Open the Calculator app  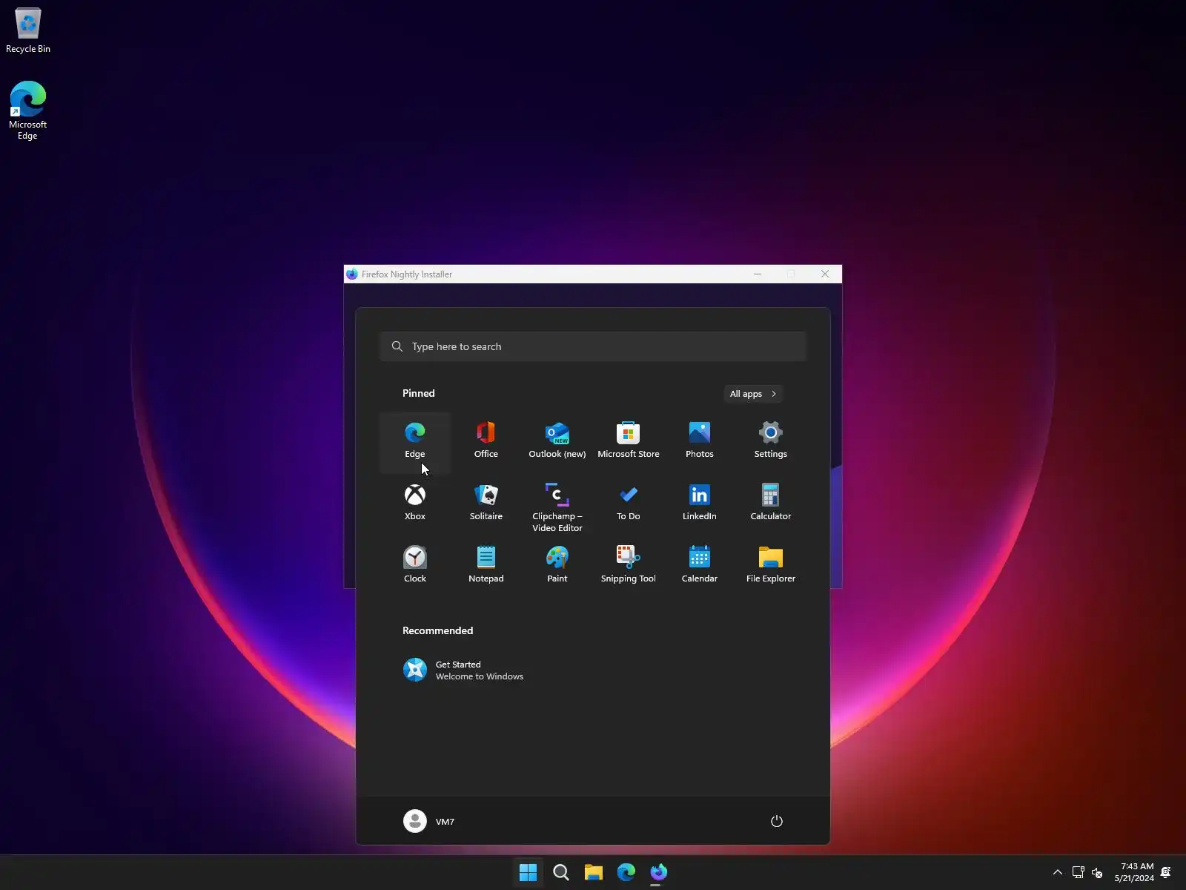tap(771, 504)
